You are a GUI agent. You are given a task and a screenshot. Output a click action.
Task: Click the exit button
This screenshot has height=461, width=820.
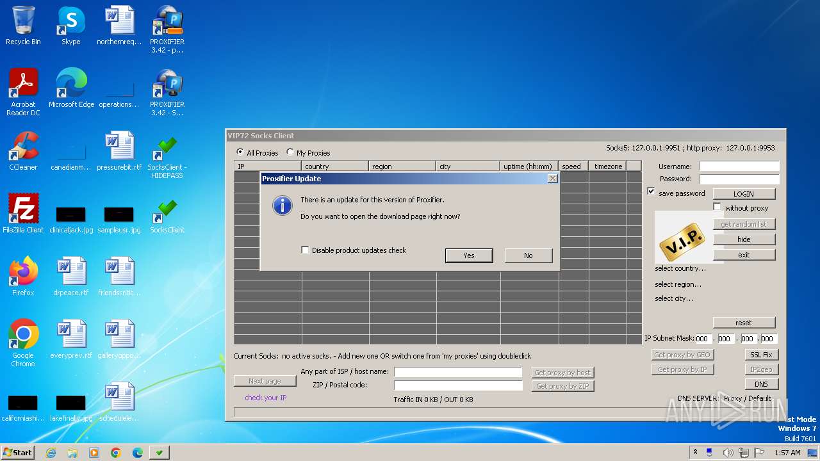744,254
